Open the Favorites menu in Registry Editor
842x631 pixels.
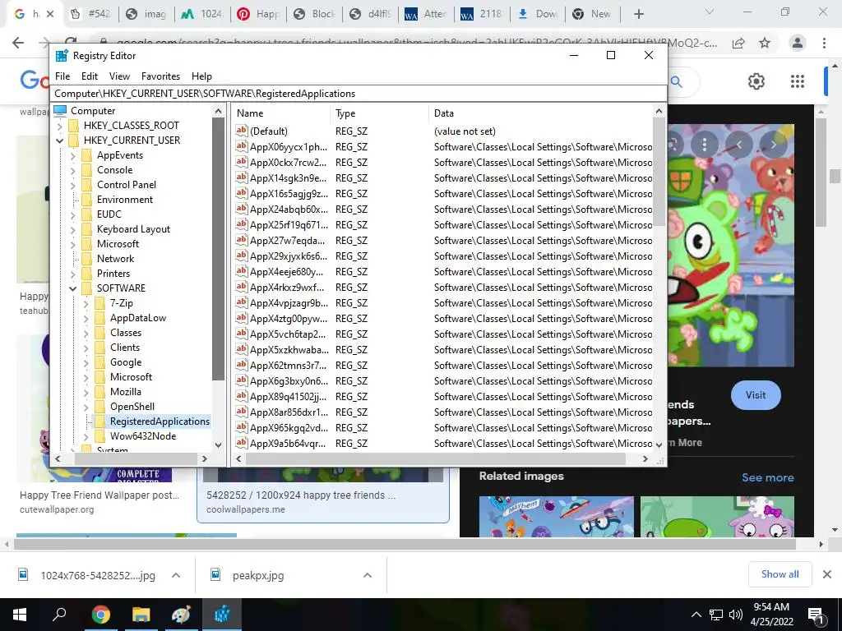tap(160, 76)
